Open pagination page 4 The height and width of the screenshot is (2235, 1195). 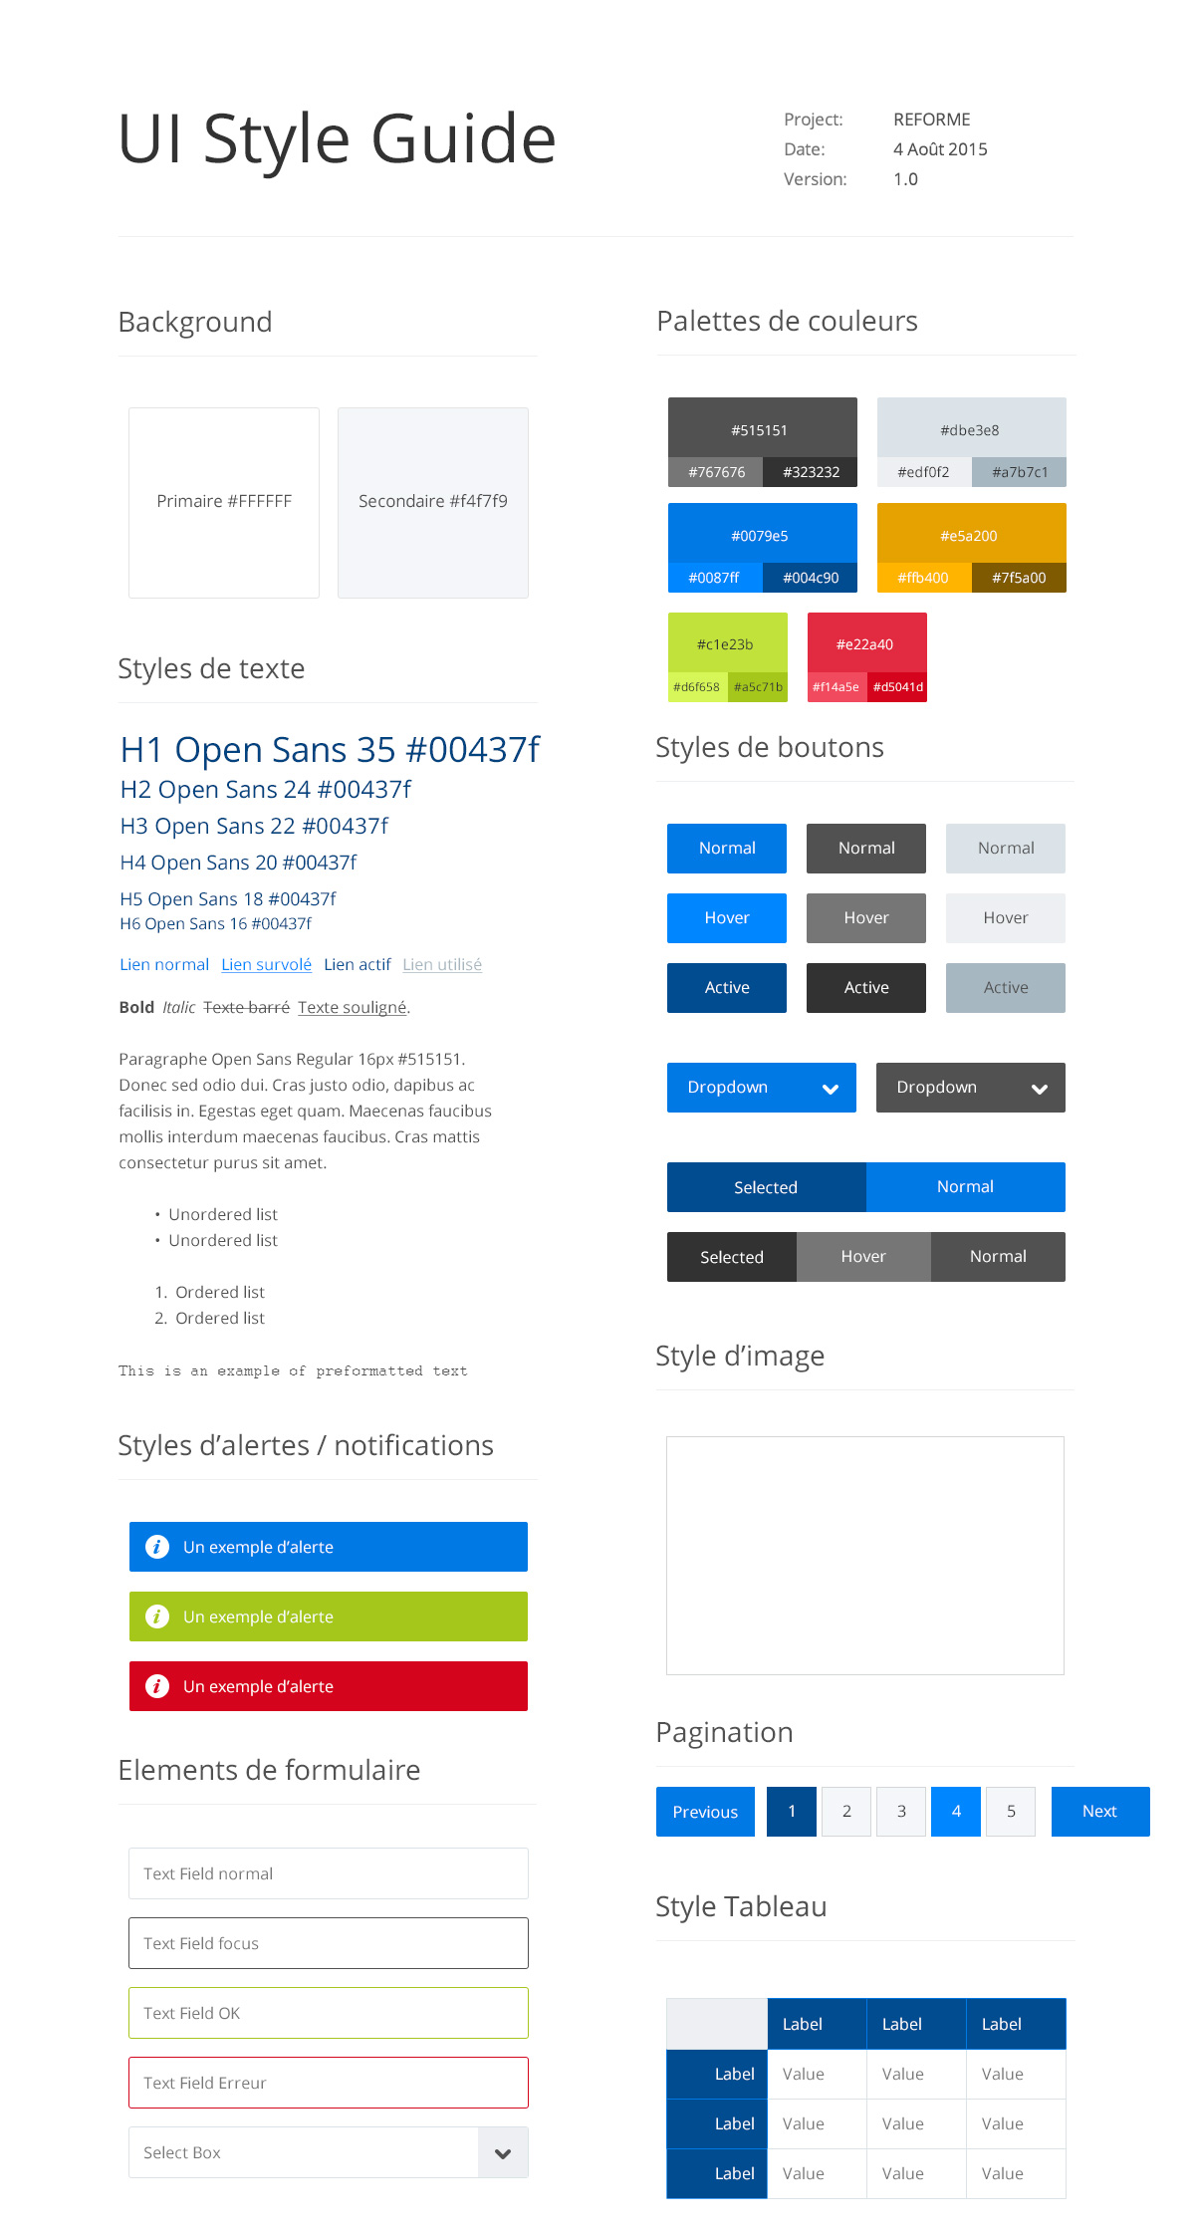coord(956,1812)
